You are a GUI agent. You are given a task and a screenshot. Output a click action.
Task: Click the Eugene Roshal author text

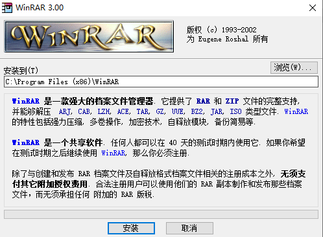pos(223,39)
